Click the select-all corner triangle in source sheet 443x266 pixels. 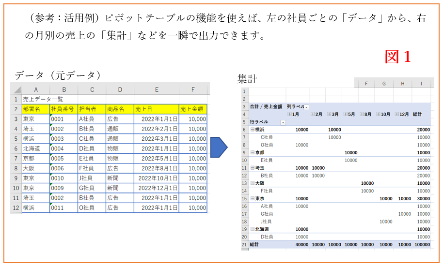pyautogui.click(x=17, y=90)
